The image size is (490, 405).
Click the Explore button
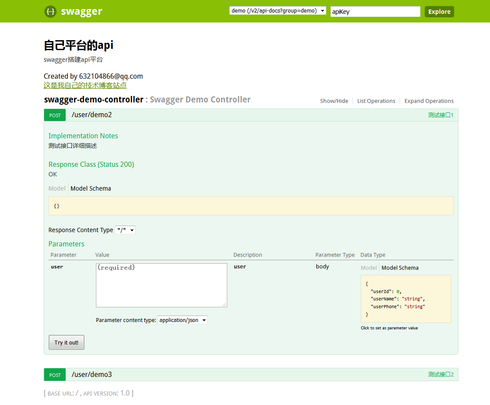[439, 12]
